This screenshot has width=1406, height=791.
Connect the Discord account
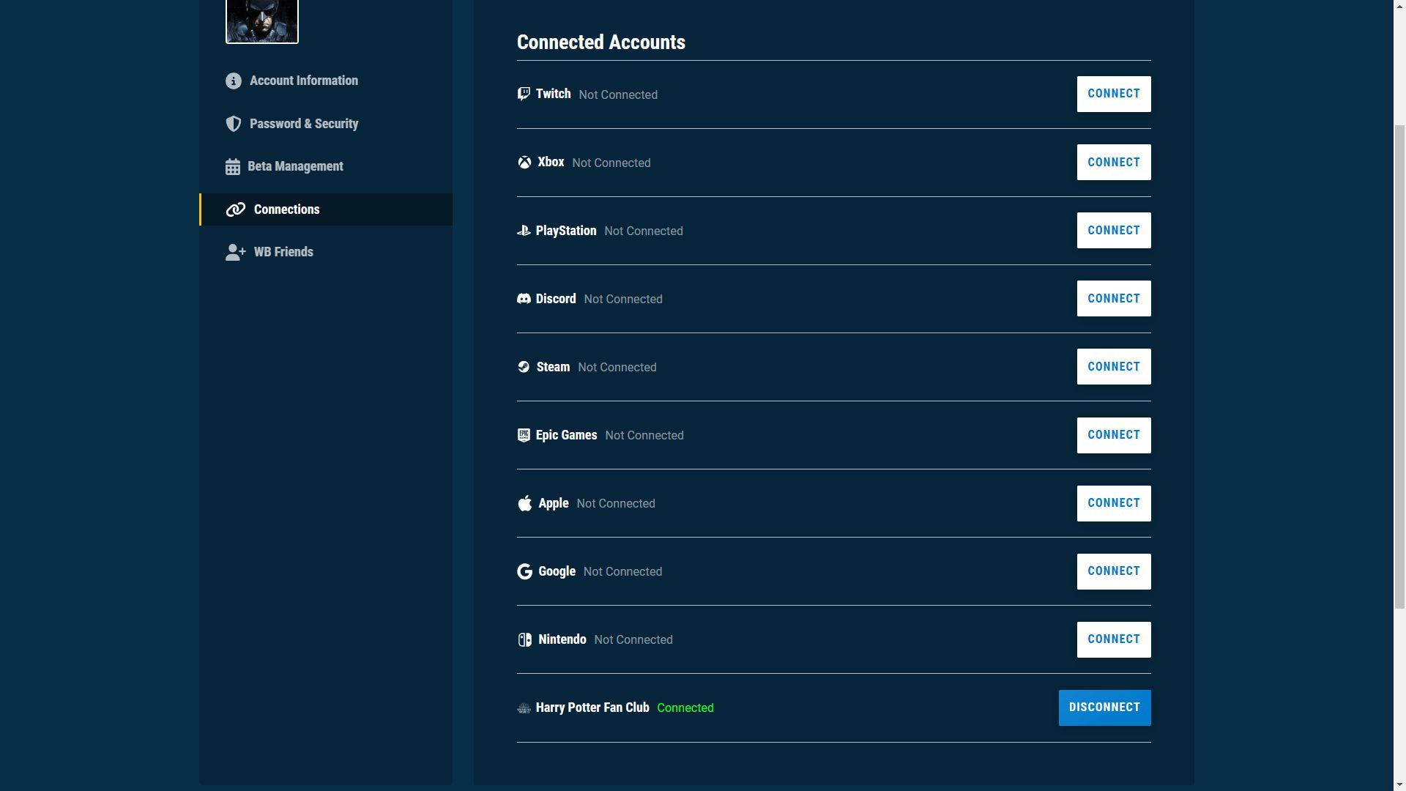coord(1114,298)
